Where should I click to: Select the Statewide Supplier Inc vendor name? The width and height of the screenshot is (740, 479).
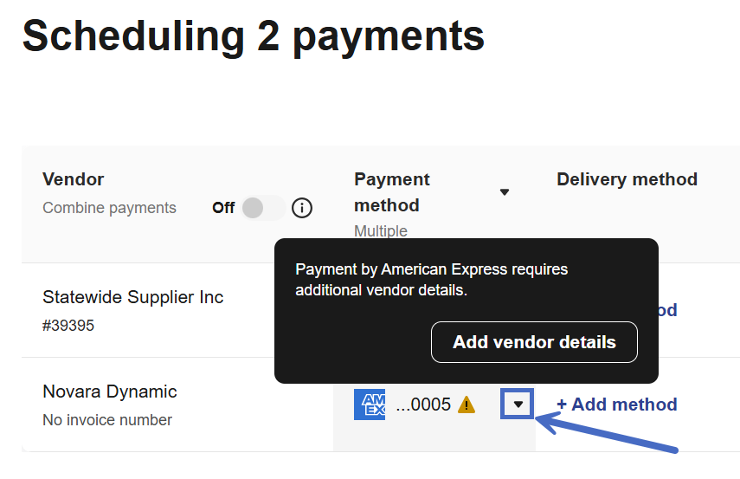pos(132,297)
